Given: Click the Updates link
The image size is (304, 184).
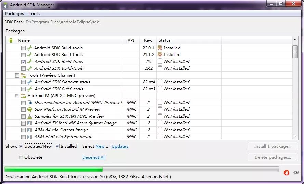Looking at the screenshot, I should coord(120,146).
